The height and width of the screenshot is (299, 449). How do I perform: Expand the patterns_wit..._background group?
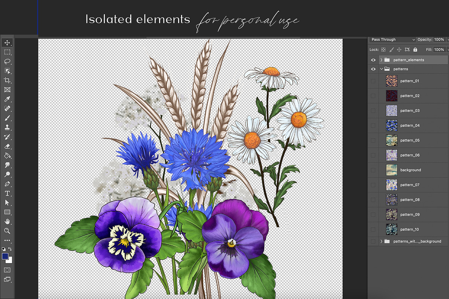click(x=381, y=241)
